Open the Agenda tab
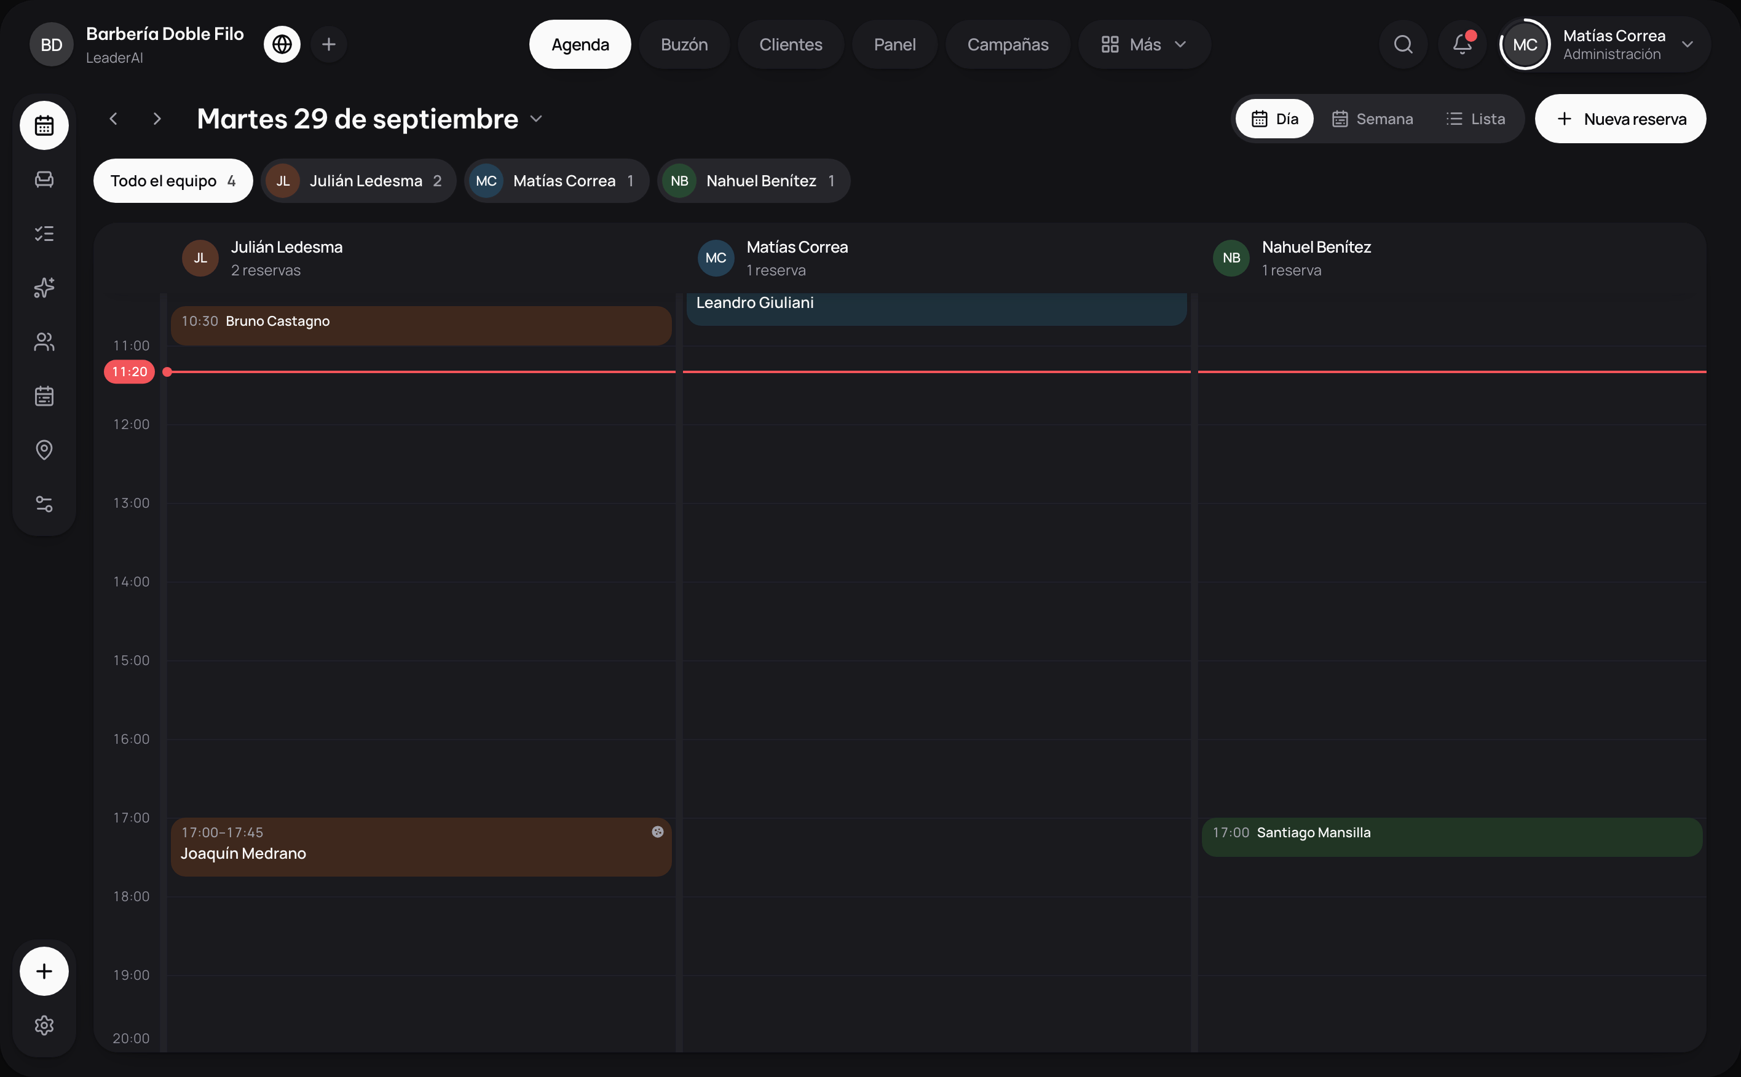Screen dimensions: 1741x1077 (x=580, y=44)
